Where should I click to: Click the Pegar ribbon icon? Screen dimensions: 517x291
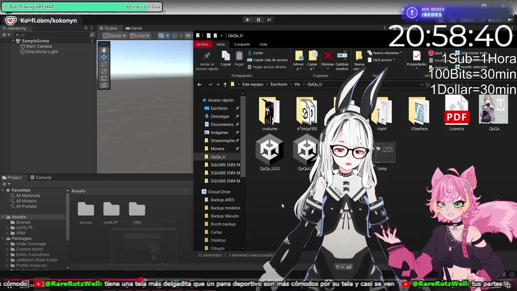pos(239,56)
